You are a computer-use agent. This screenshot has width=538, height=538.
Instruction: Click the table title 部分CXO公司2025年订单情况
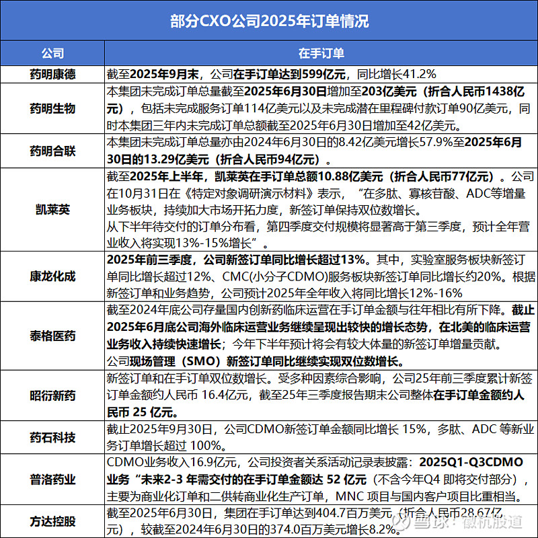click(x=270, y=21)
